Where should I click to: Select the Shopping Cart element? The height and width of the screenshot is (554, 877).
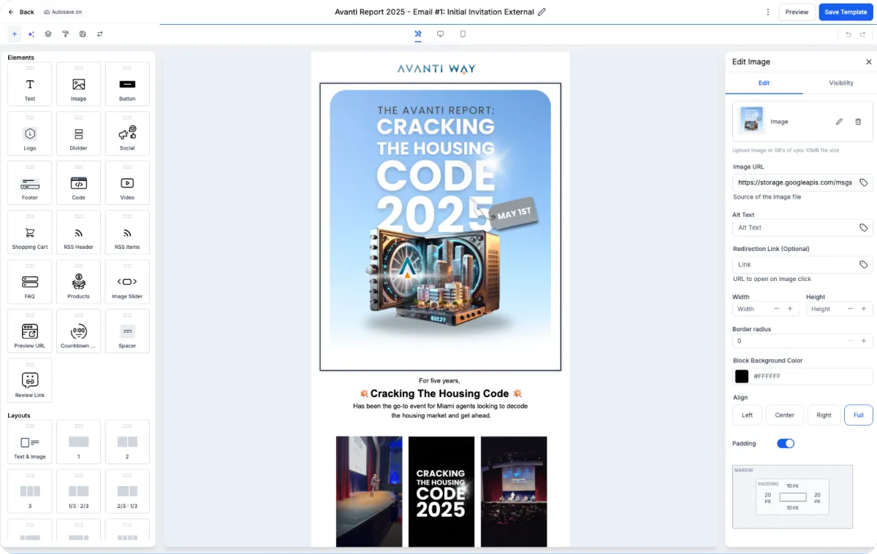(x=30, y=233)
